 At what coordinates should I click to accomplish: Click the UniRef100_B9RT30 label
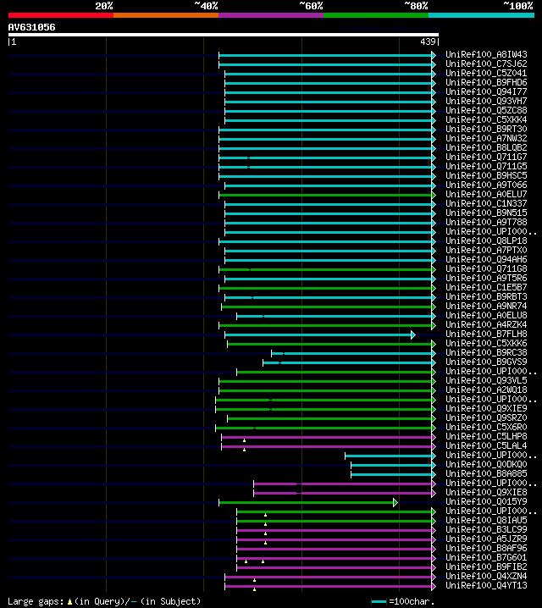486,129
